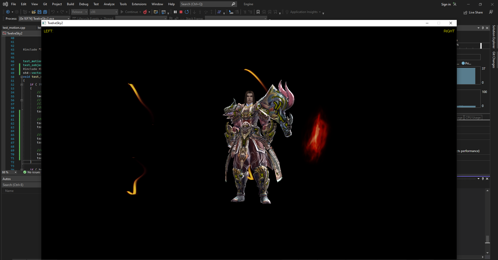Click the TwelveSky2 project scope icon
Screen dimensions: 498x260
click(4, 33)
